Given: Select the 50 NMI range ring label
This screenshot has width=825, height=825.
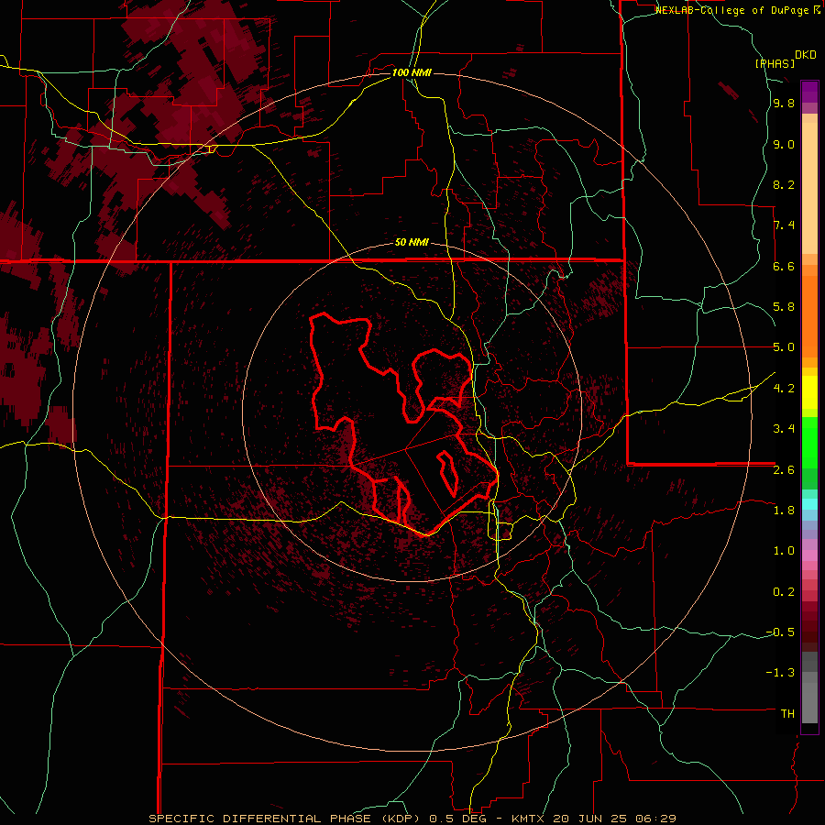Looking at the screenshot, I should click(x=412, y=243).
